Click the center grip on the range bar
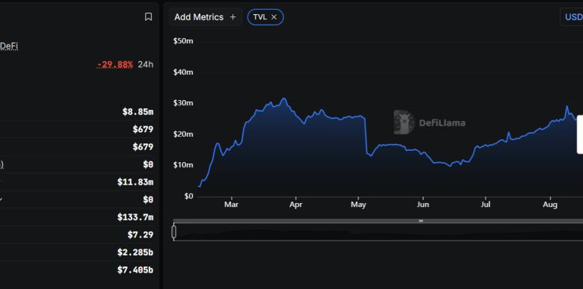 coord(421,220)
